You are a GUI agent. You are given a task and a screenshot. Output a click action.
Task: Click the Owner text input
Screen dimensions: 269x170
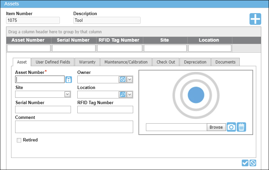(98, 79)
